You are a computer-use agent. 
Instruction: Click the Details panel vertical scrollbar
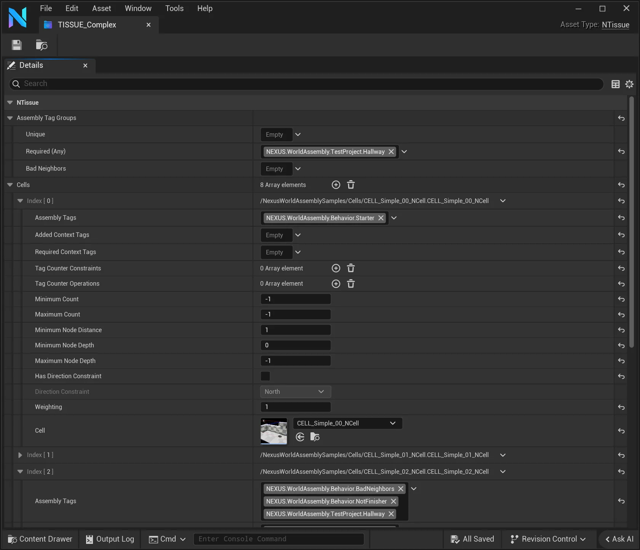(631, 222)
